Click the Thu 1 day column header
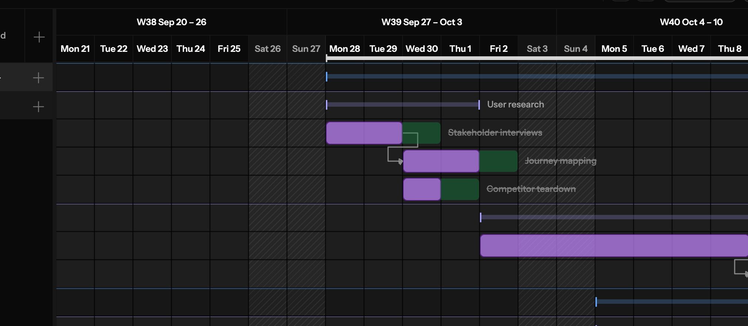The width and height of the screenshot is (748, 326). tap(460, 49)
